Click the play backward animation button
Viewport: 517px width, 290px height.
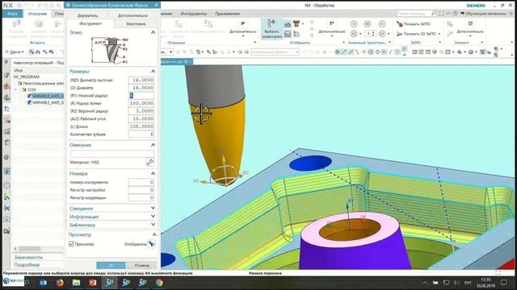(354, 23)
